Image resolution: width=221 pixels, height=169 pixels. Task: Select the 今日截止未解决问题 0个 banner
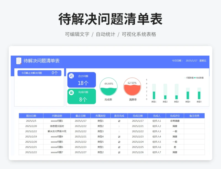39,73
